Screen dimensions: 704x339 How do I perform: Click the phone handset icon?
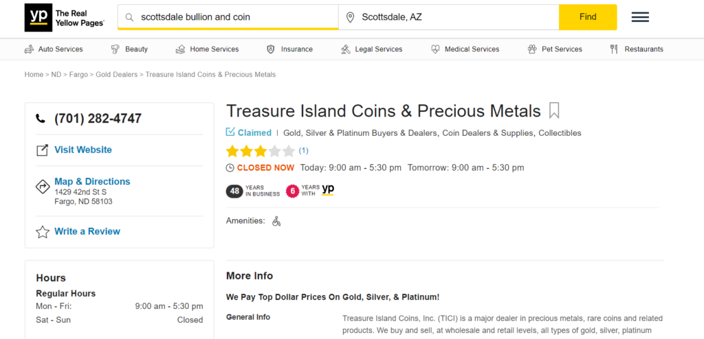coord(41,119)
